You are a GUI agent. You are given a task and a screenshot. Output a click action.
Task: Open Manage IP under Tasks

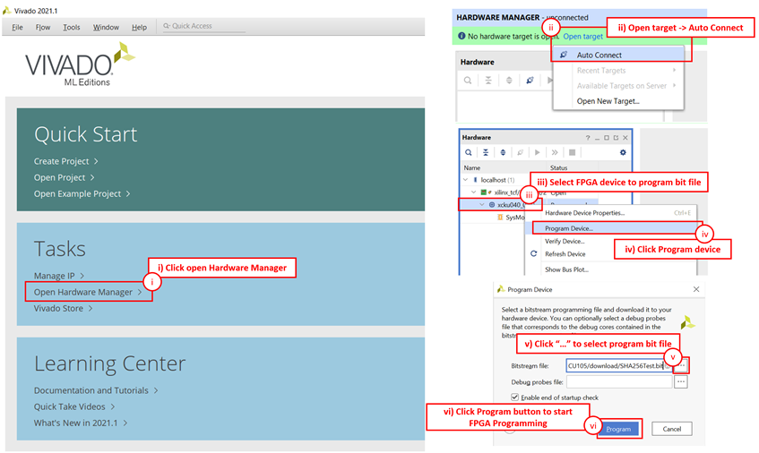[x=58, y=276]
